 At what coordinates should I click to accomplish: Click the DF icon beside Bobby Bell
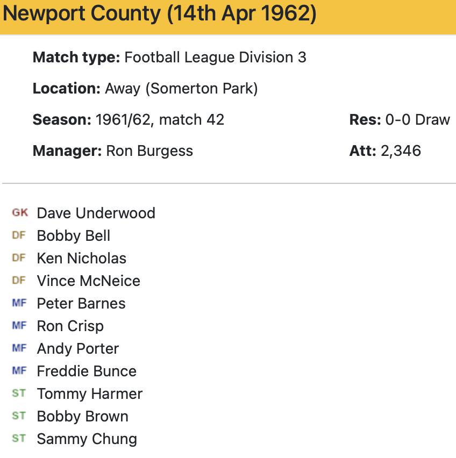click(19, 235)
